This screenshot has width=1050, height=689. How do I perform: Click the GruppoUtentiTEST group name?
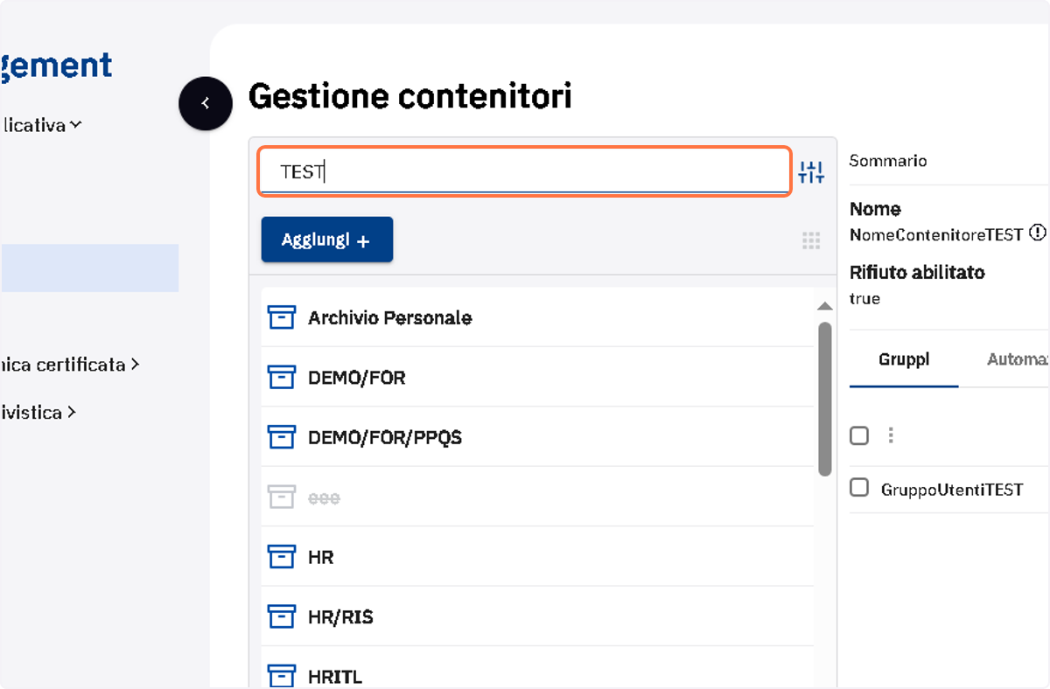(952, 490)
